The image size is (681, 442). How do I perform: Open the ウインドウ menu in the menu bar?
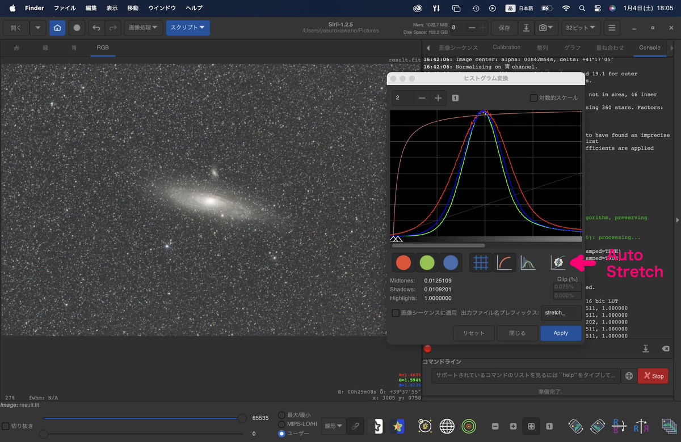(163, 8)
